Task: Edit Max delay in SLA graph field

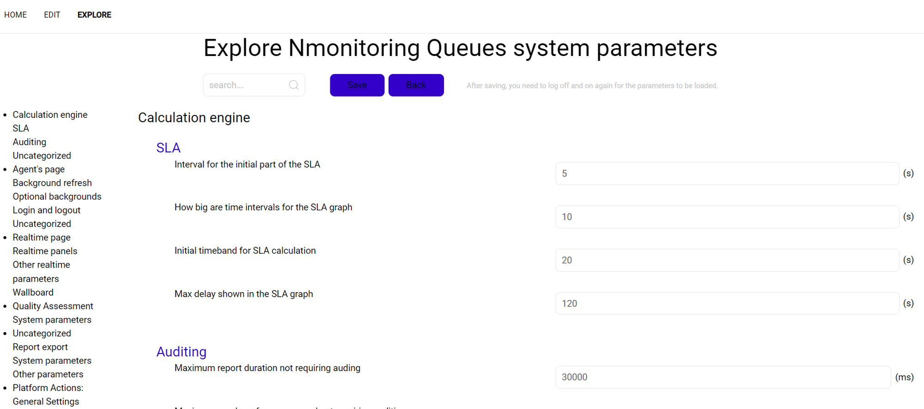Action: click(x=727, y=304)
